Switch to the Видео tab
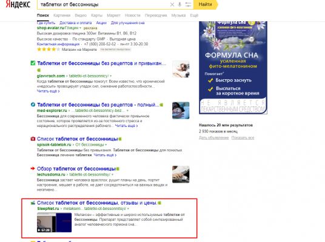This screenshot has height=242, width=325. 81,16
